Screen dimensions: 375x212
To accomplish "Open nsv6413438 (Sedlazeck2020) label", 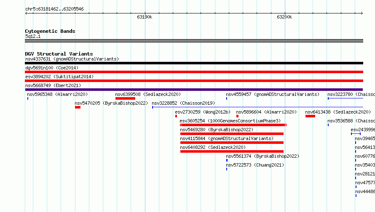I will pyautogui.click(x=338, y=112).
